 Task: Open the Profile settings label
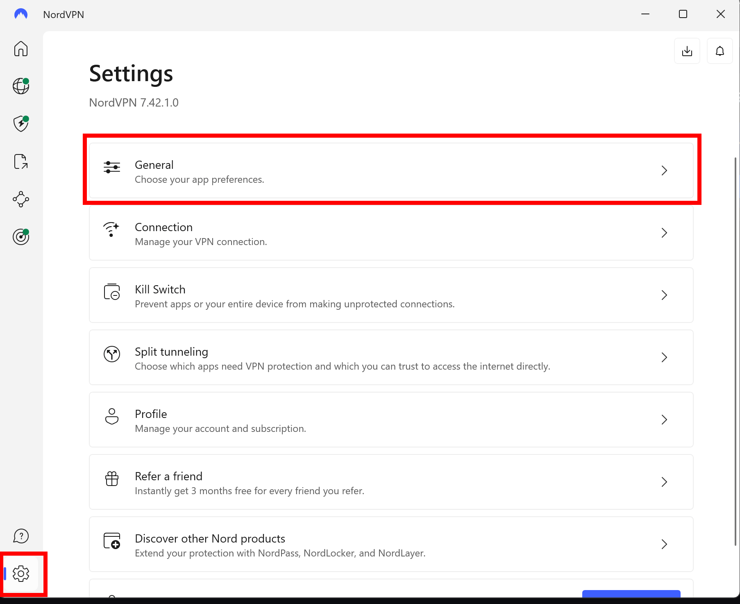pos(151,414)
